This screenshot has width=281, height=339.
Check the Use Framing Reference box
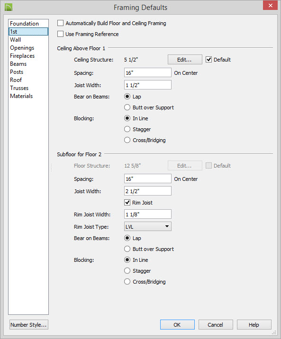(60, 34)
